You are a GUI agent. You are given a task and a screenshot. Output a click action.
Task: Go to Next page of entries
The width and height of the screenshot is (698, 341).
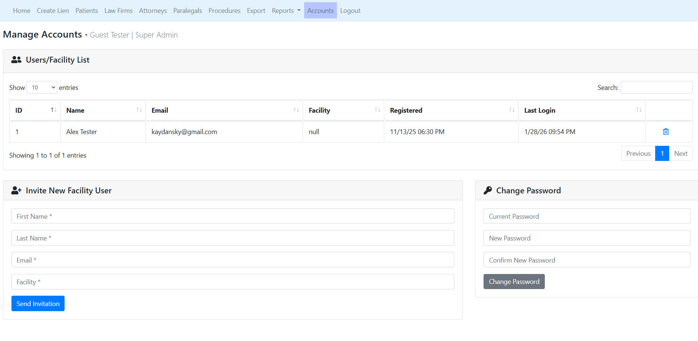681,153
